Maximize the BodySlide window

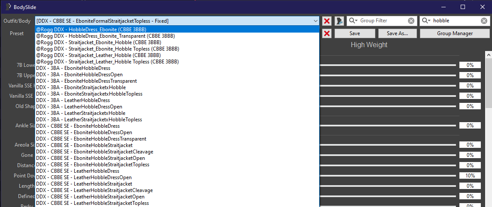463,6
